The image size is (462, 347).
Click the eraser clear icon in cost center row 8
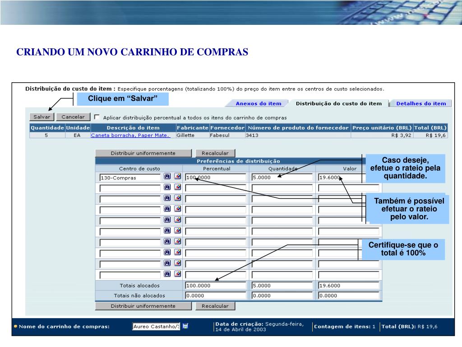177,252
